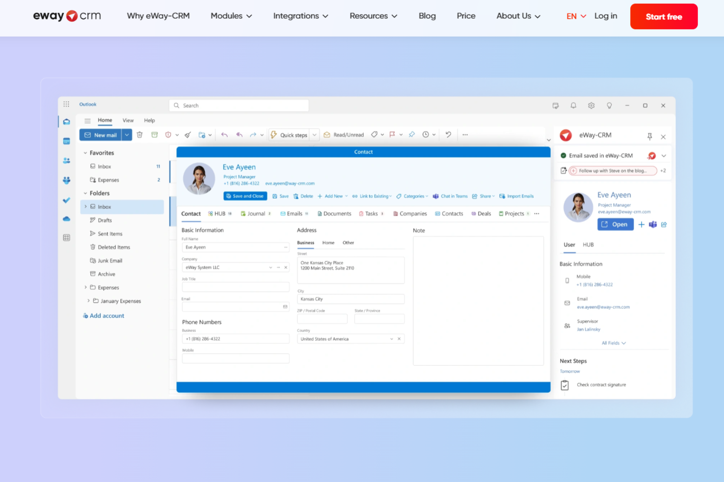Open the Calendar icon in Outlook sidebar

67,141
